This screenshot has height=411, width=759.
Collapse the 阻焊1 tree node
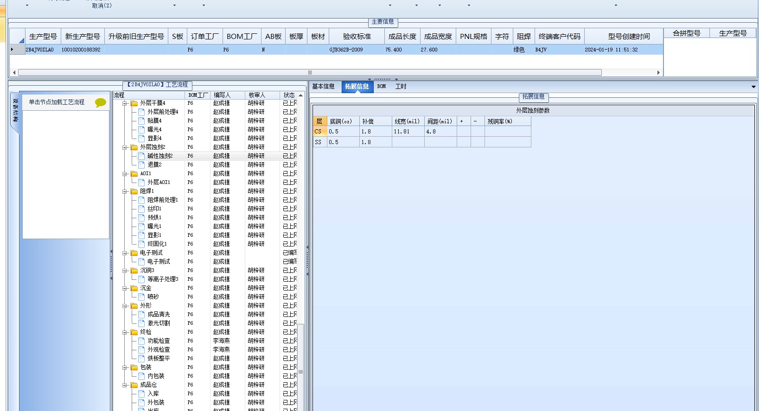125,191
